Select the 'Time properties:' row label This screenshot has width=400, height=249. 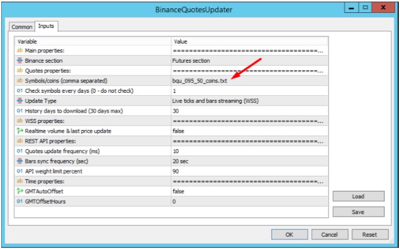pyautogui.click(x=45, y=181)
